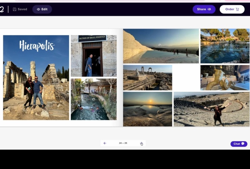
Task: Click the Order button
Action: coord(232,9)
